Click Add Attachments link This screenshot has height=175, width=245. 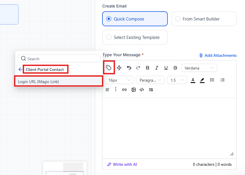click(x=218, y=55)
